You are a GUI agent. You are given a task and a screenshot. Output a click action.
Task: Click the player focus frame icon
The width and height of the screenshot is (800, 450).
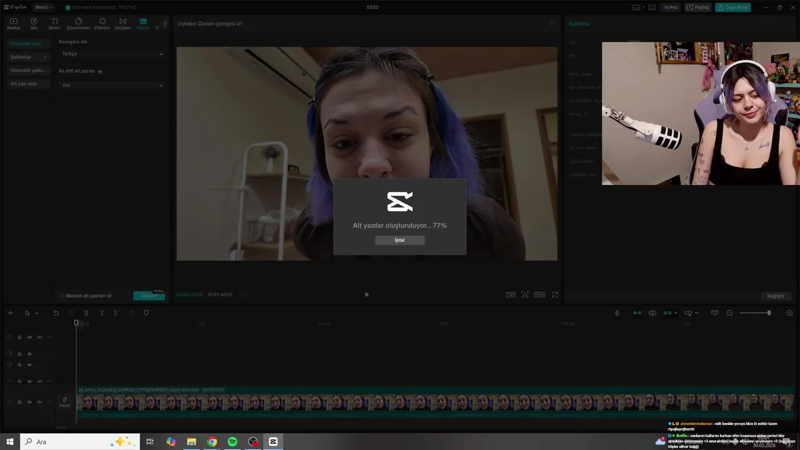525,294
